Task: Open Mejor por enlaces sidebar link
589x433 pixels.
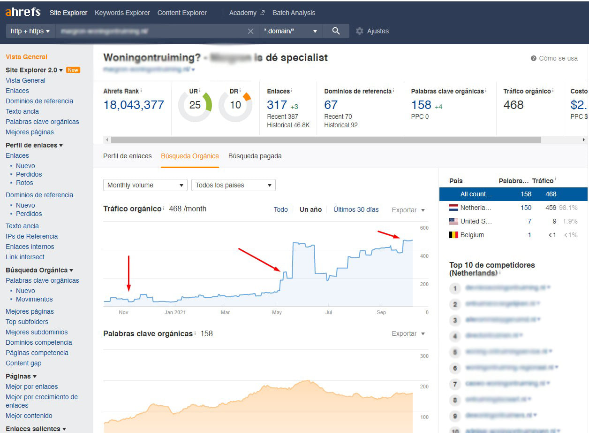Action: (x=32, y=387)
